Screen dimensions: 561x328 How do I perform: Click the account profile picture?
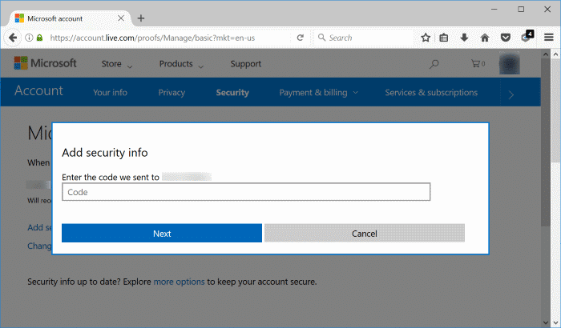[510, 63]
